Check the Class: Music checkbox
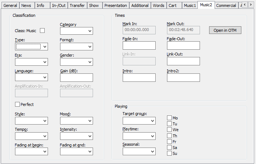256x164 pixels. (x=42, y=31)
